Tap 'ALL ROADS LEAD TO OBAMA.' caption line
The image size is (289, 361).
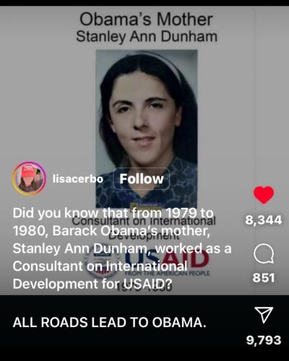point(110,323)
